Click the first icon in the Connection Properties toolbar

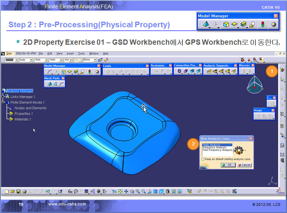tap(179, 71)
